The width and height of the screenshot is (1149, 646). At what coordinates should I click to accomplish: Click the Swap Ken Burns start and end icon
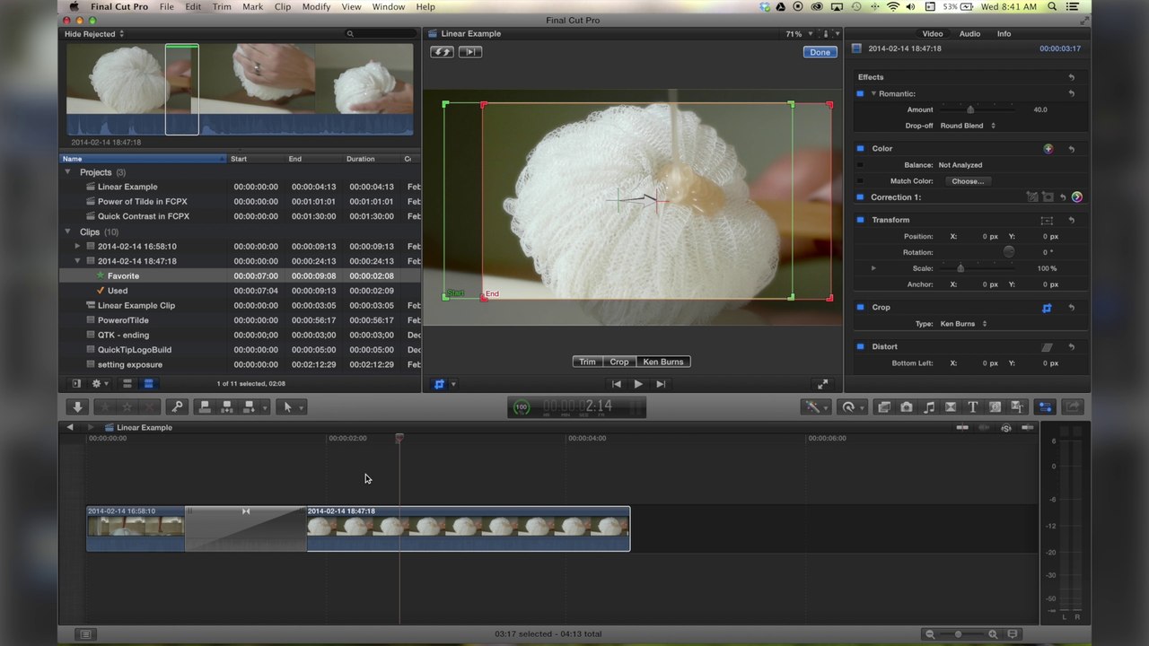pos(442,52)
